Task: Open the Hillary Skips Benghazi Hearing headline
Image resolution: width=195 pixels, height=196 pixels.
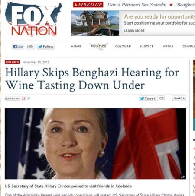Action: tap(92, 79)
